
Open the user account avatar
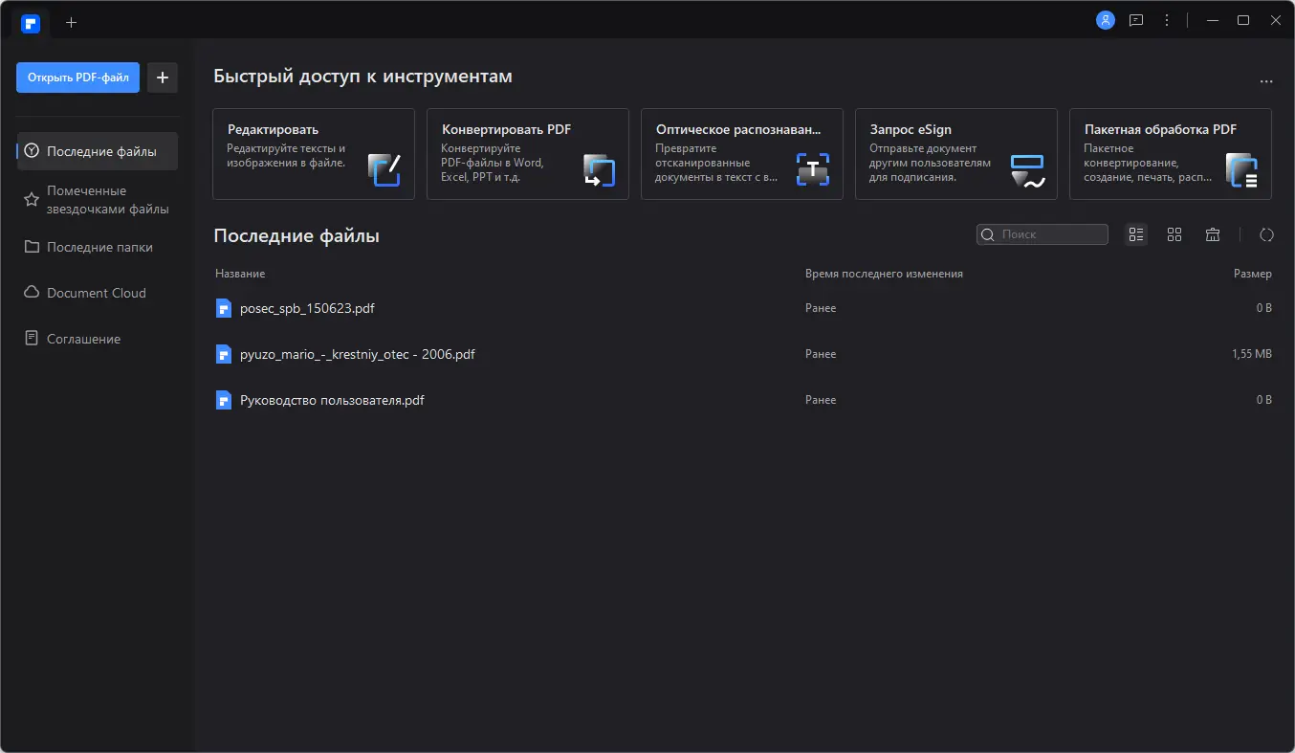[1106, 20]
